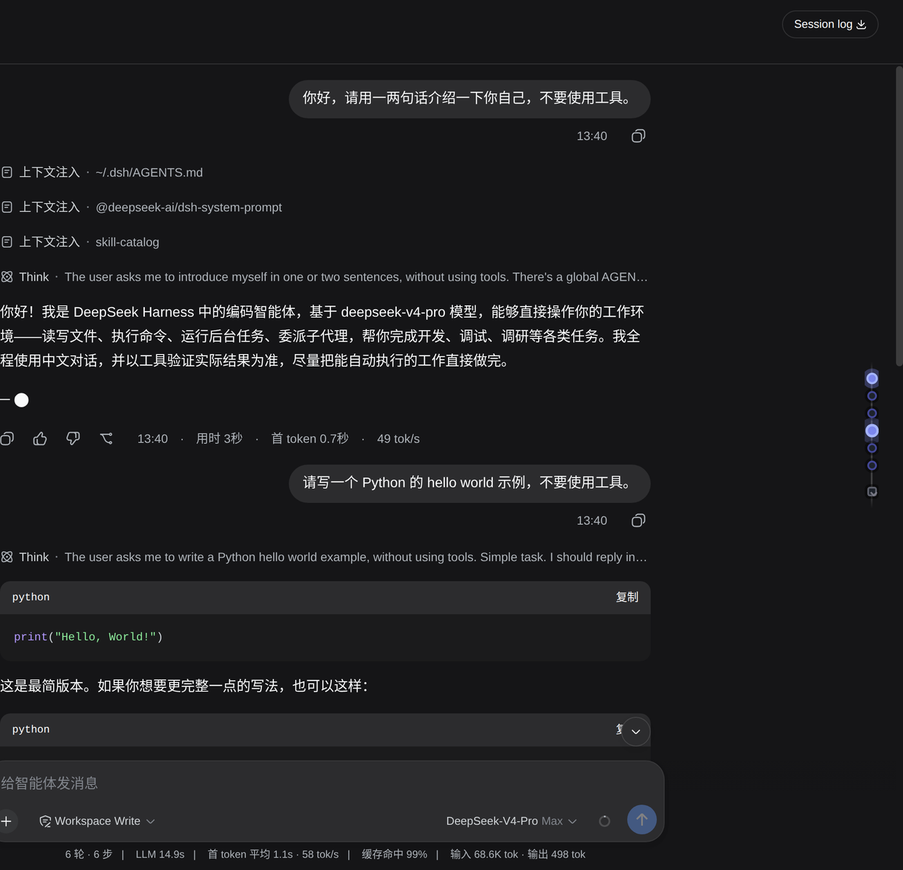Open the Workspace Write permission dropdown
The width and height of the screenshot is (903, 870).
pos(97,821)
